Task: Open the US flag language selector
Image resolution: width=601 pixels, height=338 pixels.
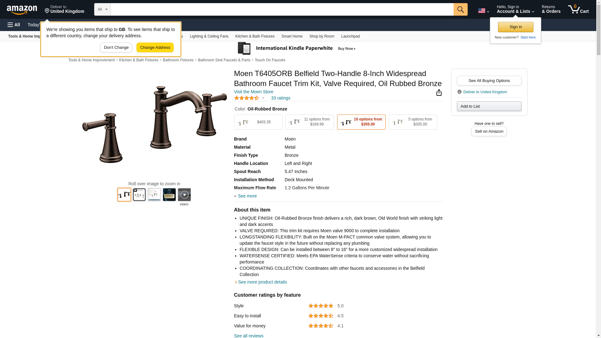Action: [x=483, y=11]
